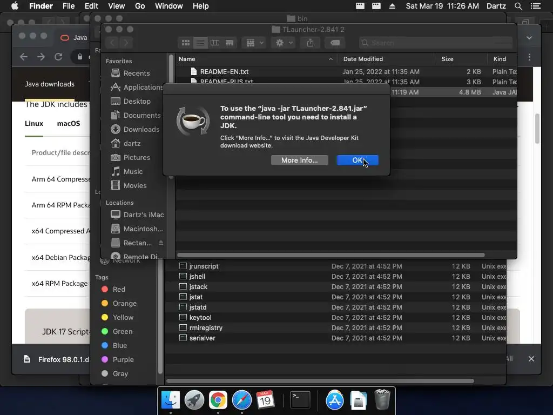Switch Finder to icon view
Screen dimensions: 553x415
[x=186, y=43]
